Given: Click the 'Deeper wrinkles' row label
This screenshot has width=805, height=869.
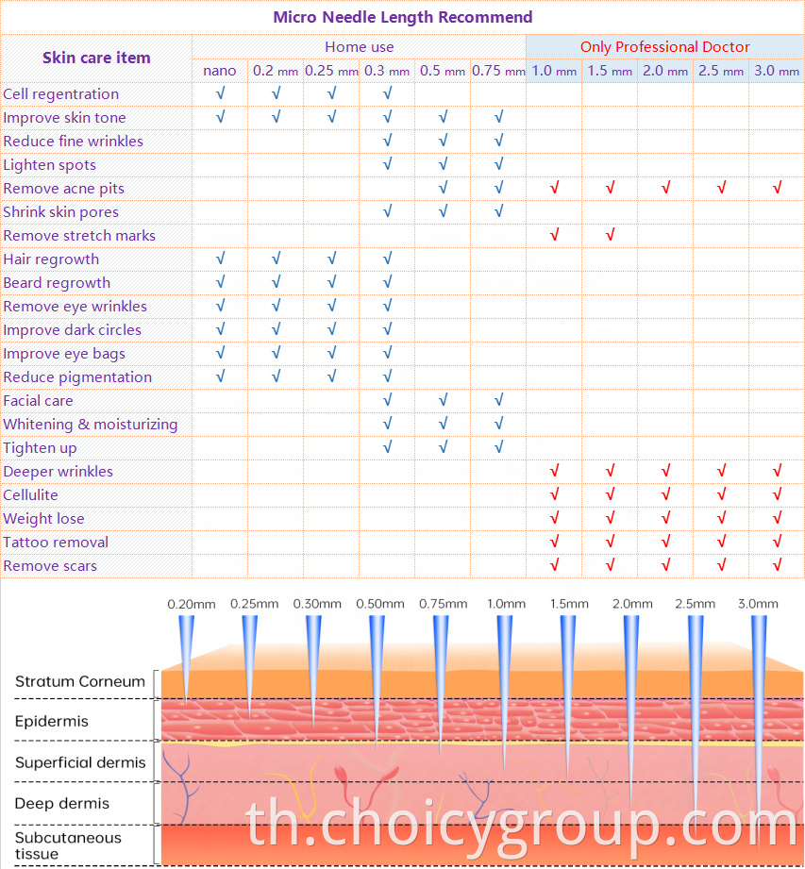Looking at the screenshot, I should [x=58, y=472].
